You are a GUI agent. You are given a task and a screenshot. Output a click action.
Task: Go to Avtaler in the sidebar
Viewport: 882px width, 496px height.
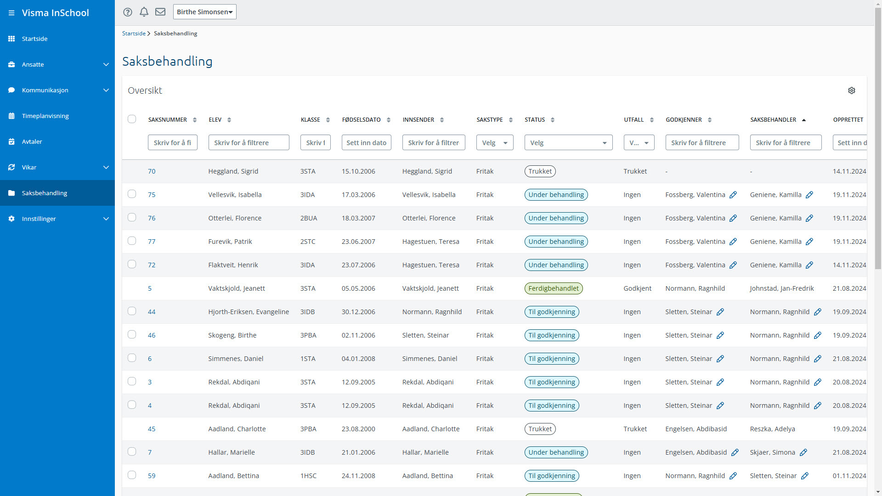32,141
